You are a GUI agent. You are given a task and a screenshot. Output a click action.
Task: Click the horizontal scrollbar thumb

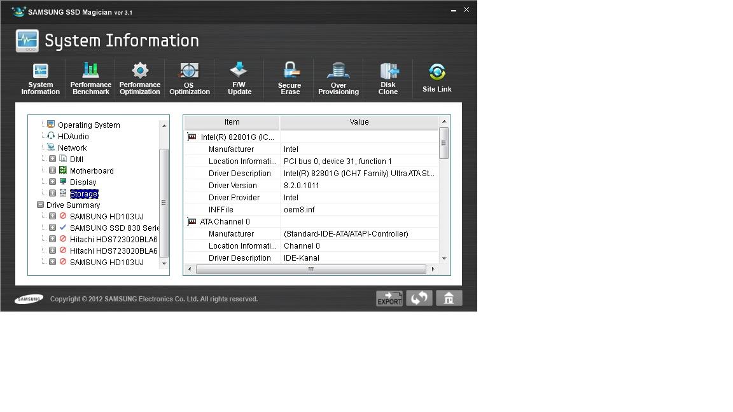pyautogui.click(x=311, y=269)
